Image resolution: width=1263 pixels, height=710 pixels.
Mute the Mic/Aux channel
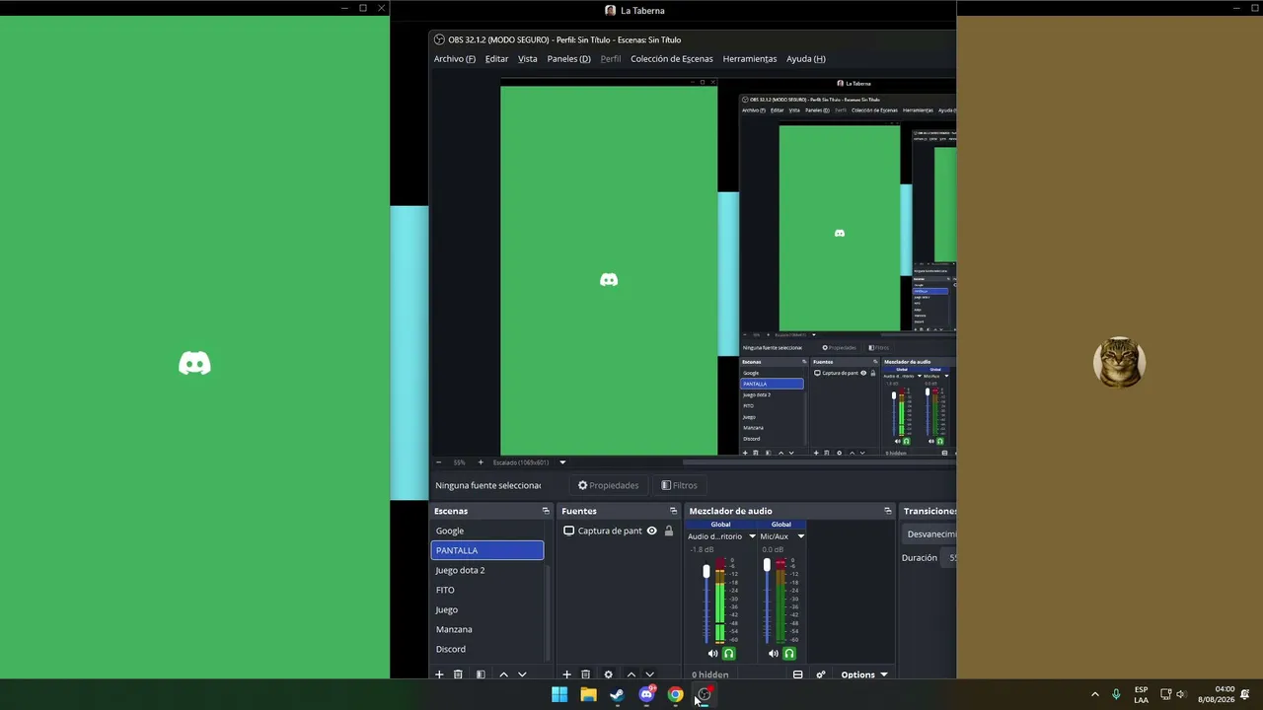point(773,653)
